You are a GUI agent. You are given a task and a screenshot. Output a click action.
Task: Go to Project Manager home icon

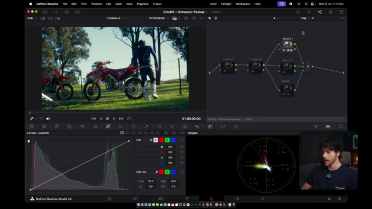pos(330,199)
